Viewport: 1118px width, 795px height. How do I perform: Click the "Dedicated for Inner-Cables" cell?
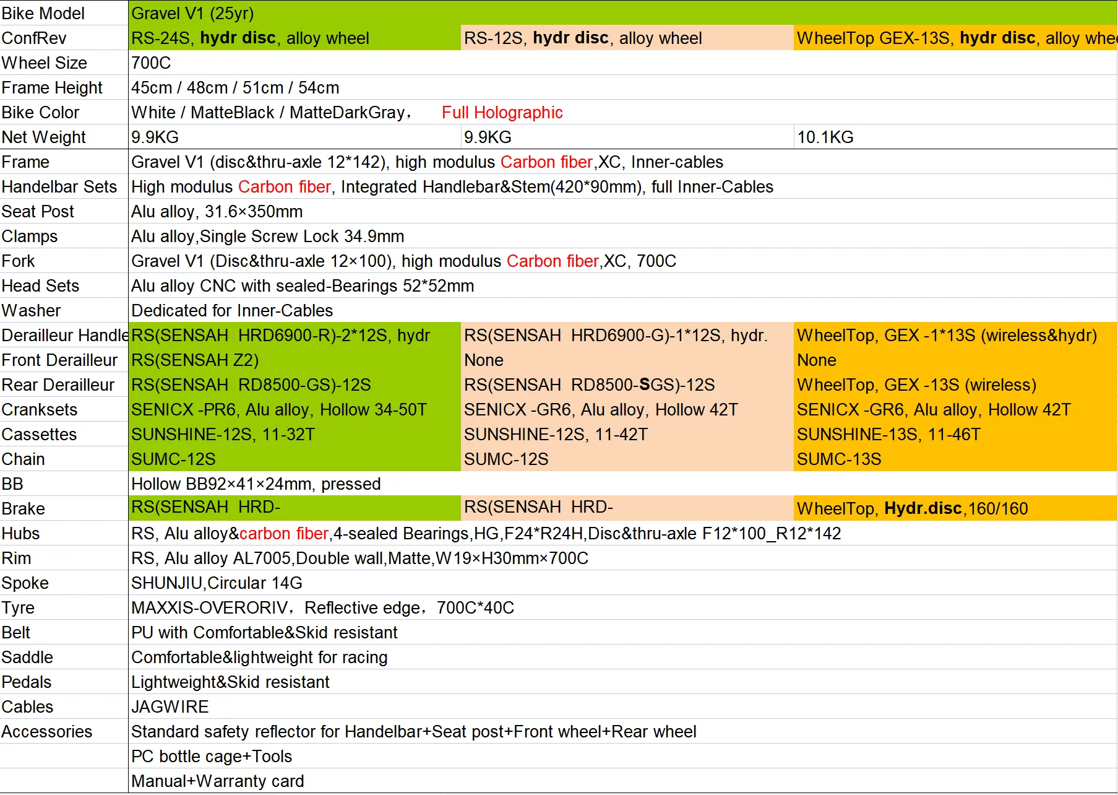pos(622,310)
